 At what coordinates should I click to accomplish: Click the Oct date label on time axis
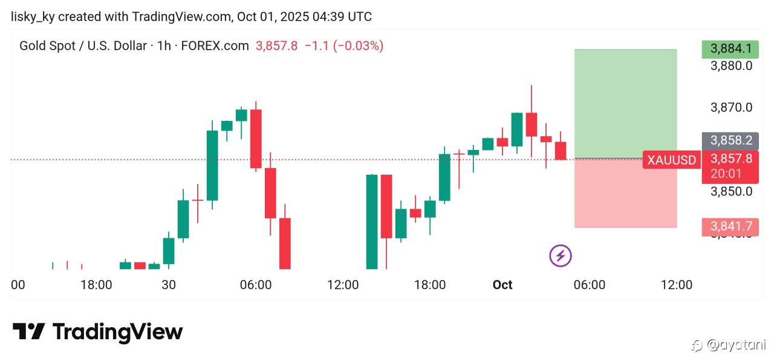[502, 285]
